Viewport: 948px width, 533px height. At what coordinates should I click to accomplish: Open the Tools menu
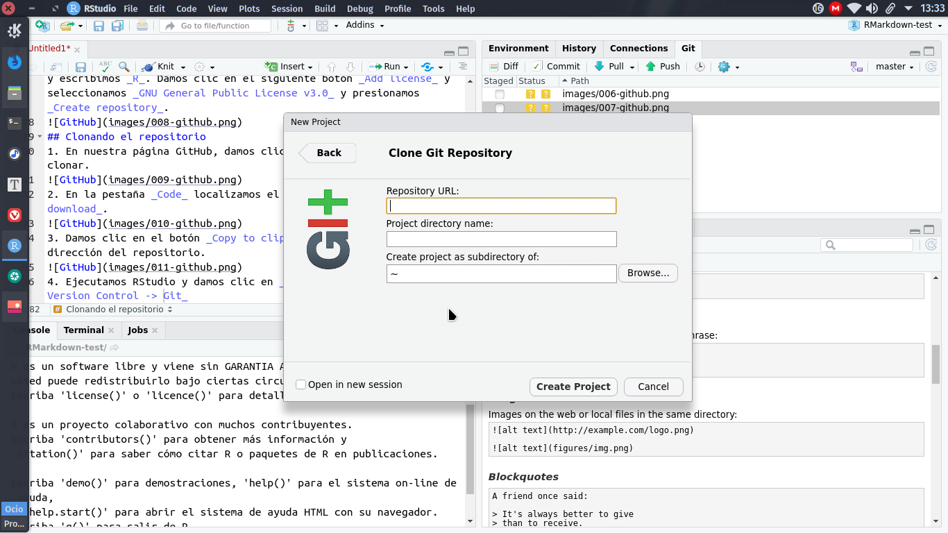(433, 8)
